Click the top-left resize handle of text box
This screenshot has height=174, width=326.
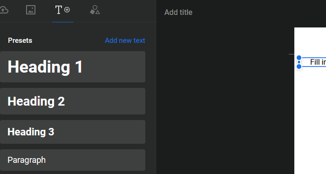299,58
